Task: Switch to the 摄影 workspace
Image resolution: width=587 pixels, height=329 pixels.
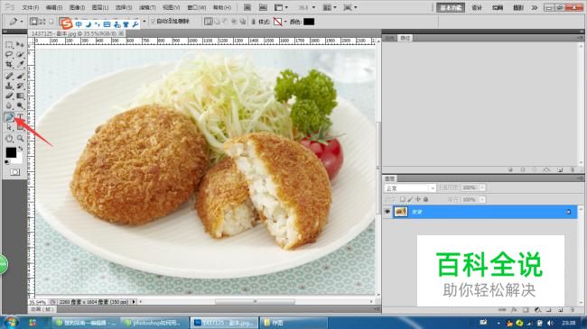Action: pyautogui.click(x=517, y=7)
